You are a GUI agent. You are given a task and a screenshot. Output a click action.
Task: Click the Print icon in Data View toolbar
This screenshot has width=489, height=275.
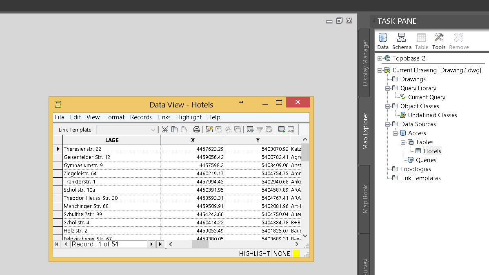point(197,130)
